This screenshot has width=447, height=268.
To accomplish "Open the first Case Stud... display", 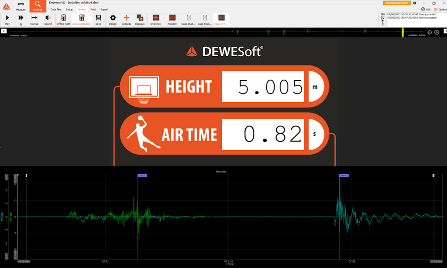I will coord(189,20).
